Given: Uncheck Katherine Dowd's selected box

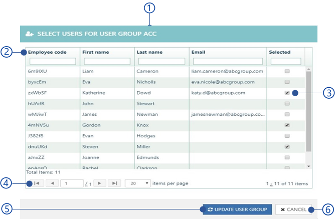Looking at the screenshot, I should (287, 93).
